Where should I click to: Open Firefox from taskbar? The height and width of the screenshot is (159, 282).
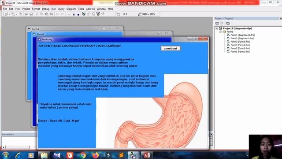(x=96, y=155)
